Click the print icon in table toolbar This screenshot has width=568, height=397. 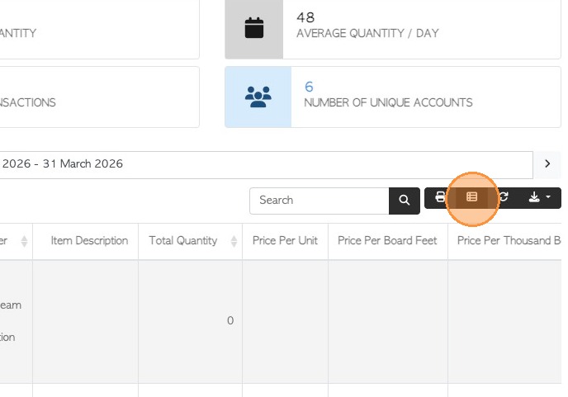pyautogui.click(x=441, y=198)
